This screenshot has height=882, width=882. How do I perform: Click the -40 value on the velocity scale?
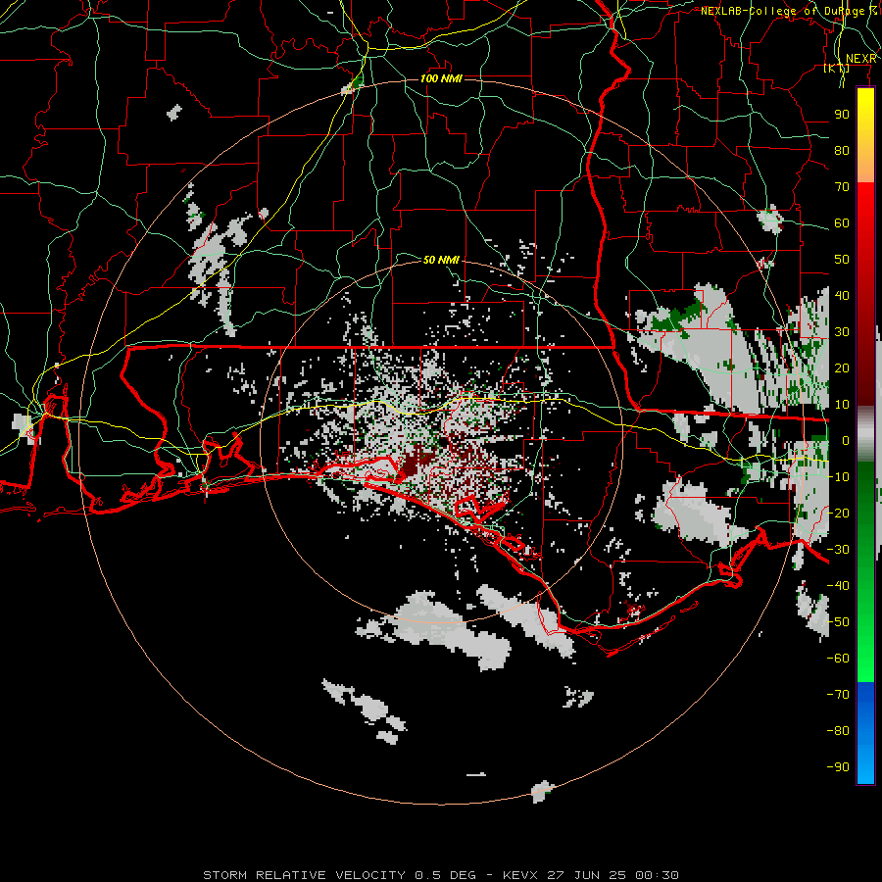pyautogui.click(x=838, y=586)
